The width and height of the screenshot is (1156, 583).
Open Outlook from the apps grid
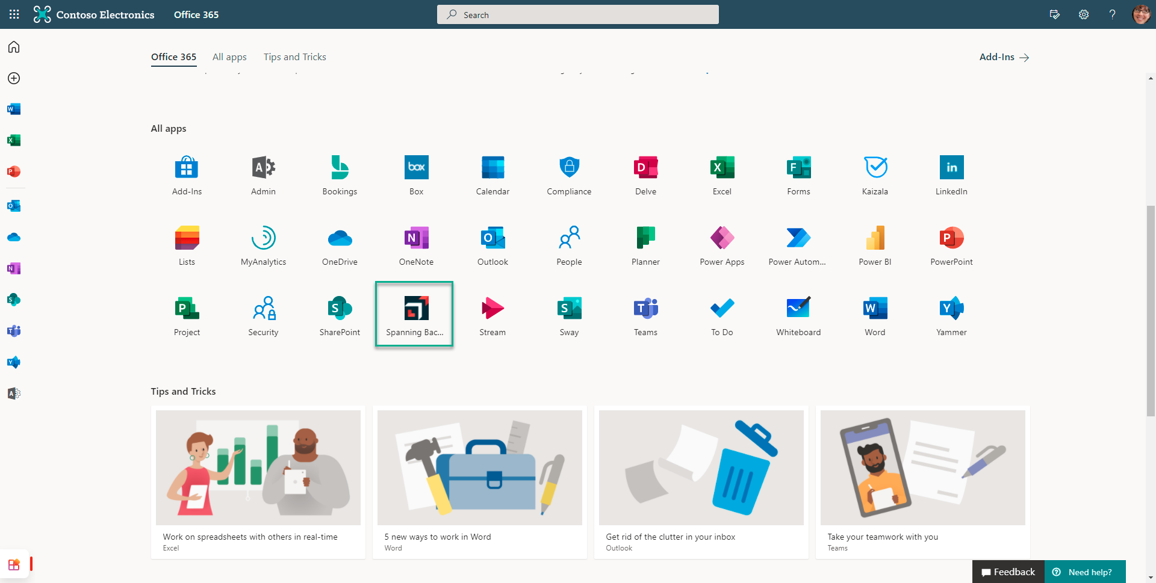(x=493, y=245)
